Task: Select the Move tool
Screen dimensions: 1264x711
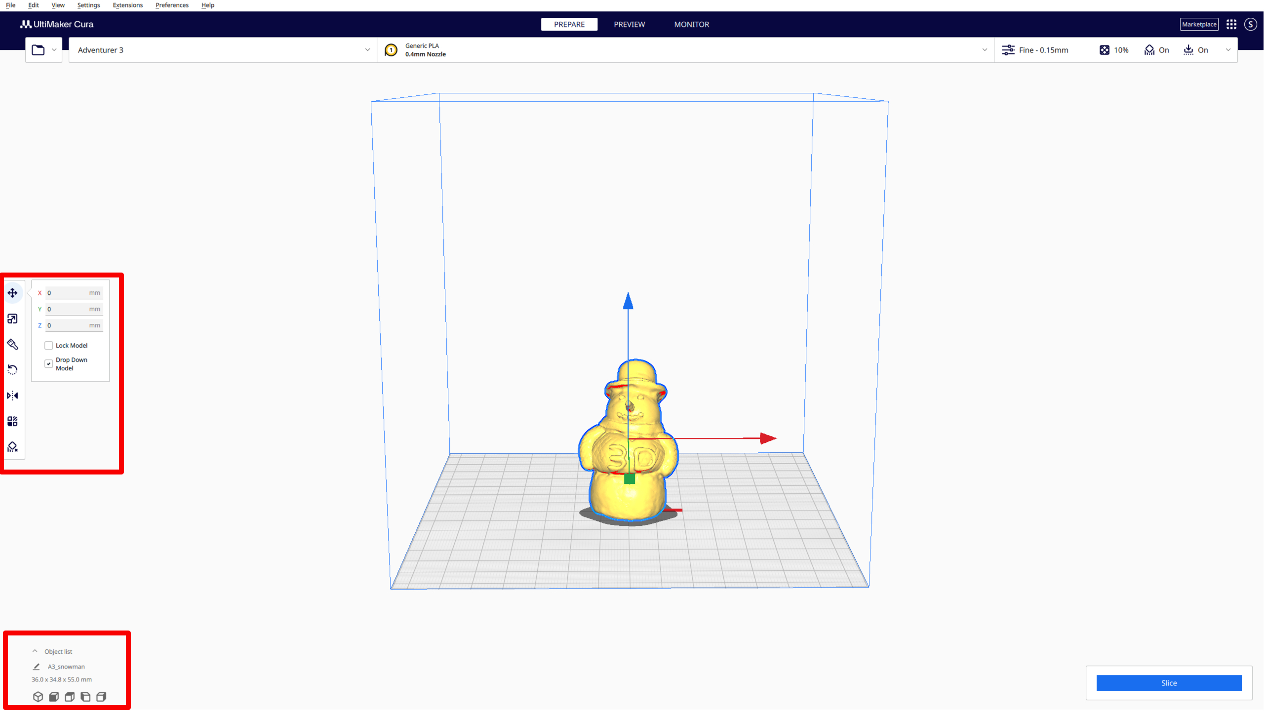Action: coord(12,292)
